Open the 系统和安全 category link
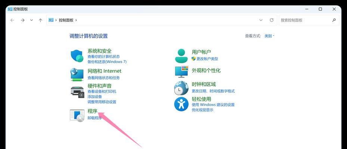The width and height of the screenshot is (347, 149). 100,51
